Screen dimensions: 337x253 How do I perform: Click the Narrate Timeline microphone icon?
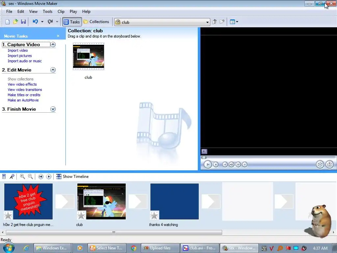[12, 177]
